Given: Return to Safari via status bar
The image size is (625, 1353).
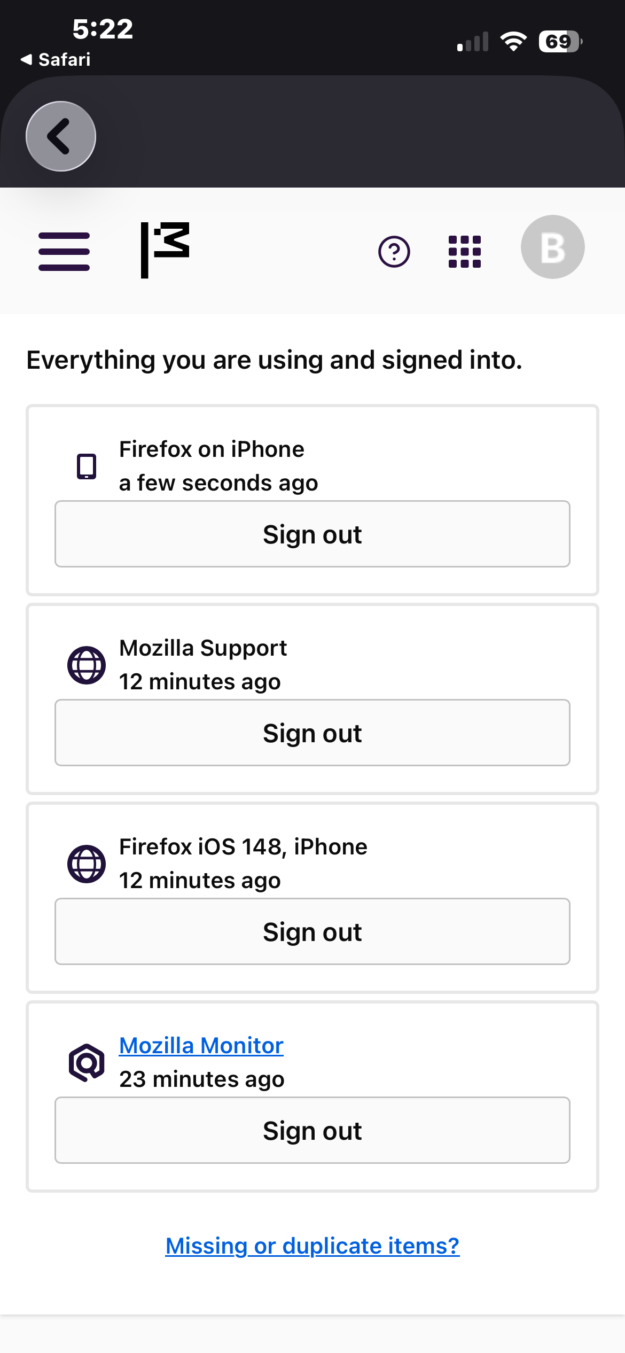Looking at the screenshot, I should [x=56, y=59].
